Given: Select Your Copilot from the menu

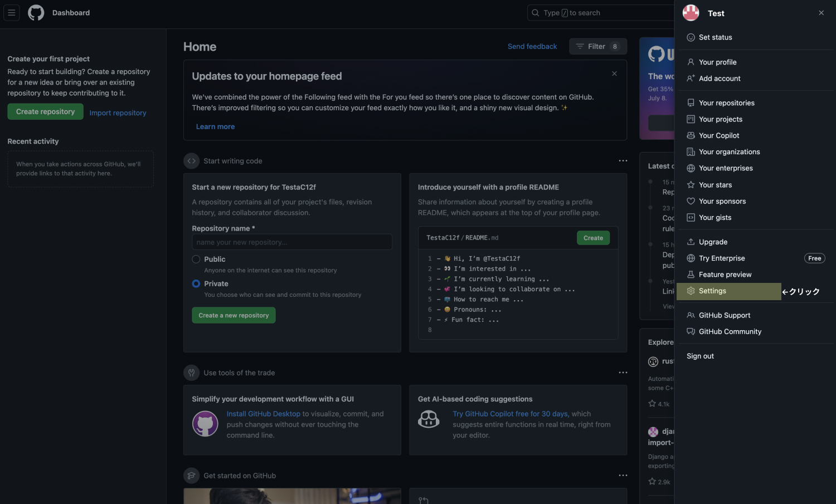Looking at the screenshot, I should [718, 135].
